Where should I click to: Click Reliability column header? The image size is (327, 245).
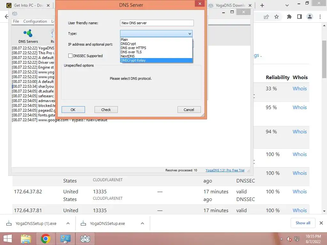tap(278, 77)
